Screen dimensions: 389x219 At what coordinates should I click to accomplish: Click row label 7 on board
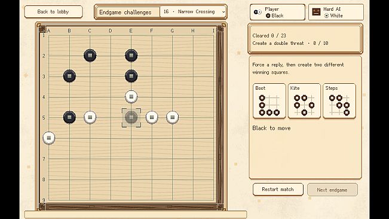coord(44,159)
